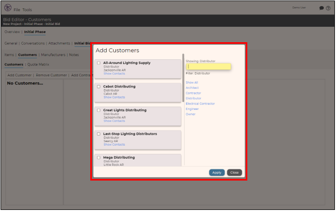Show contacts for All-Around Lighting Supply
This screenshot has height=211, width=336.
114,74
